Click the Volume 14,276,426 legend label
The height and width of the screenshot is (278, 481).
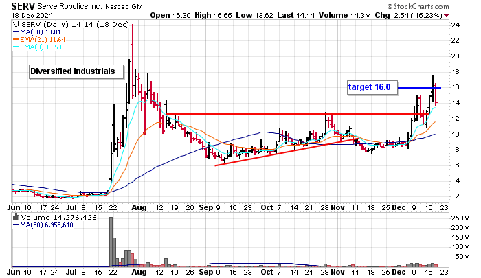[x=58, y=218]
